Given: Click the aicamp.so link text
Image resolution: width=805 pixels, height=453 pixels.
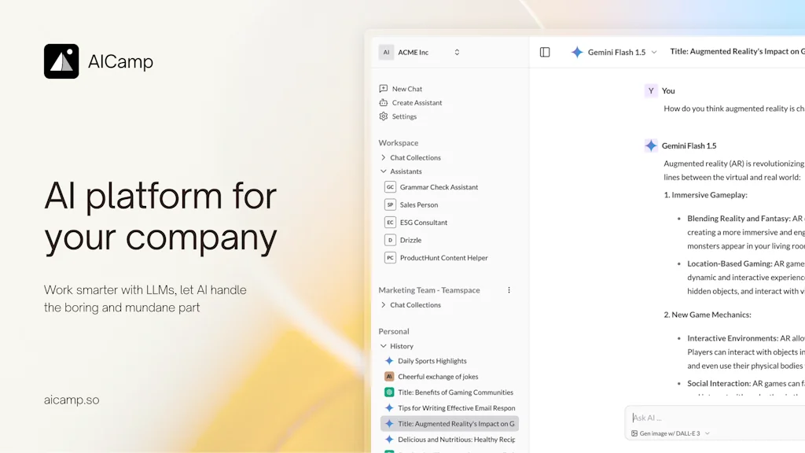Looking at the screenshot, I should point(72,400).
